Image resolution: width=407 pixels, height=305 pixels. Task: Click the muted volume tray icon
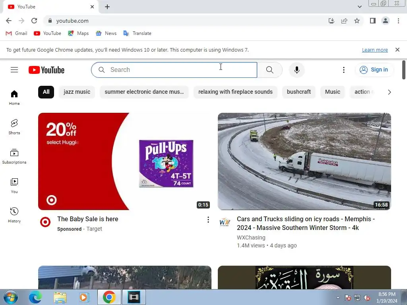(367, 298)
